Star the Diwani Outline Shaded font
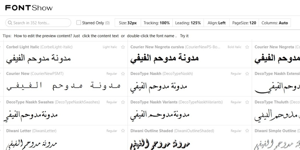300x150 pixels. pyautogui.click(x=247, y=131)
